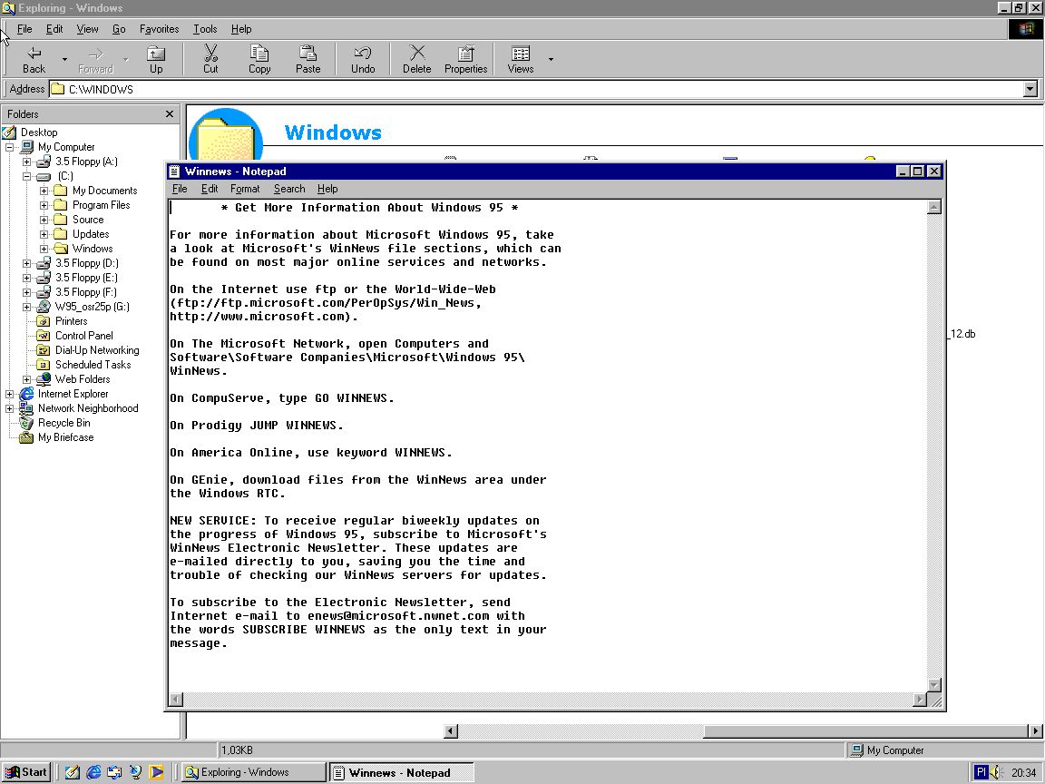Image resolution: width=1045 pixels, height=784 pixels.
Task: Select Desktop in the folder tree
Action: tap(39, 132)
